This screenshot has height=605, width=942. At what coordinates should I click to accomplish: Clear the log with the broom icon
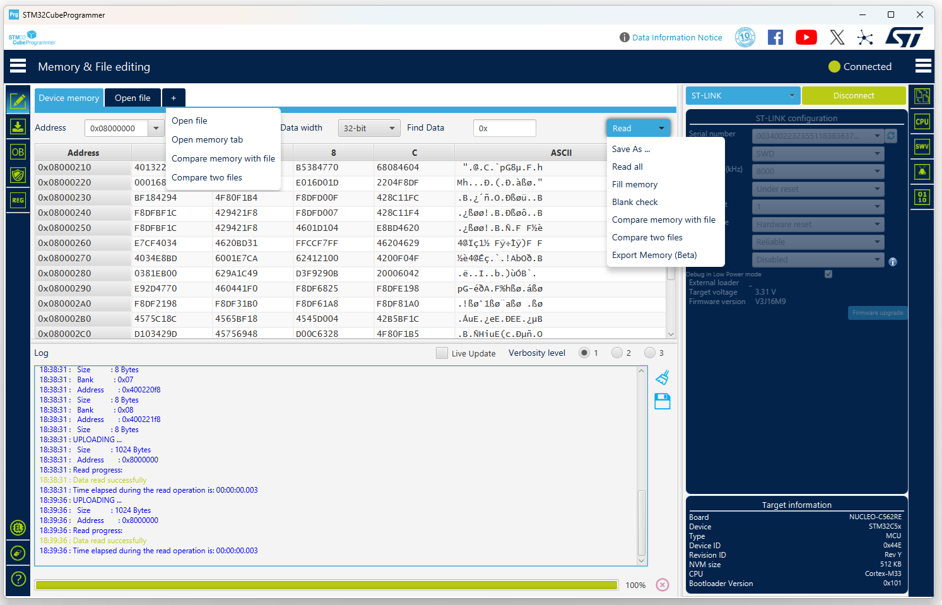662,377
